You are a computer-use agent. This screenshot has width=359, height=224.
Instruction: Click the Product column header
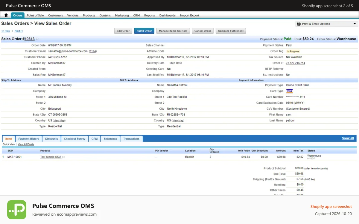[x=45, y=151]
